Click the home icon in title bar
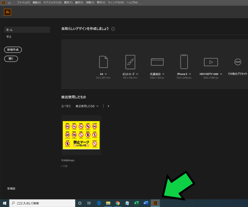 (9, 3)
